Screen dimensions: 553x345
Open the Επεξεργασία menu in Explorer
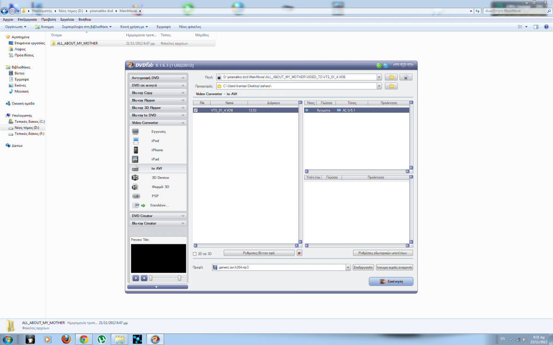click(x=27, y=20)
